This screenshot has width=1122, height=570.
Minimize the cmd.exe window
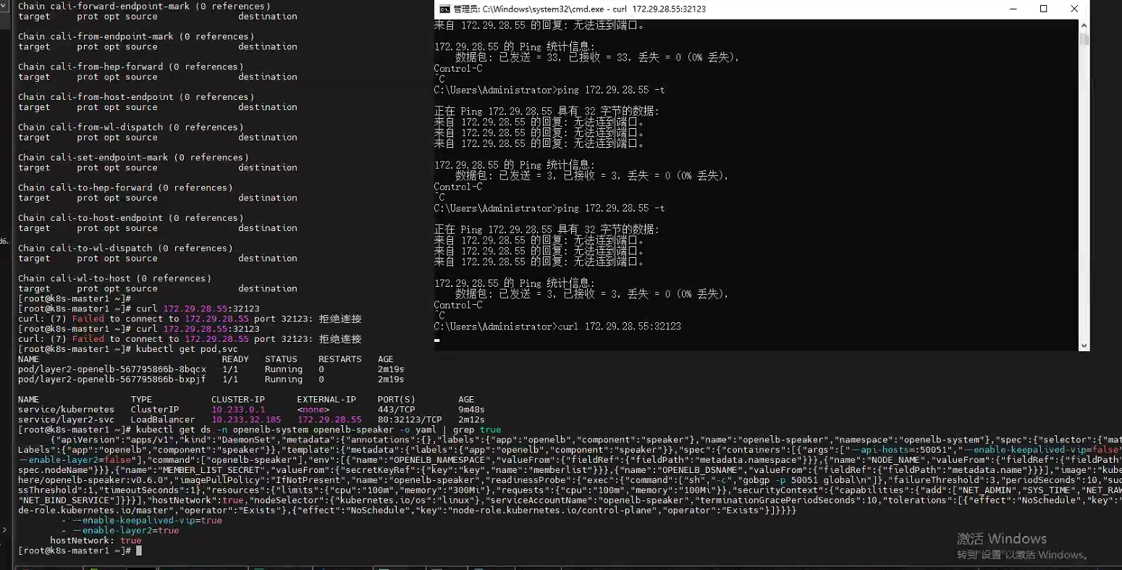coord(1012,9)
